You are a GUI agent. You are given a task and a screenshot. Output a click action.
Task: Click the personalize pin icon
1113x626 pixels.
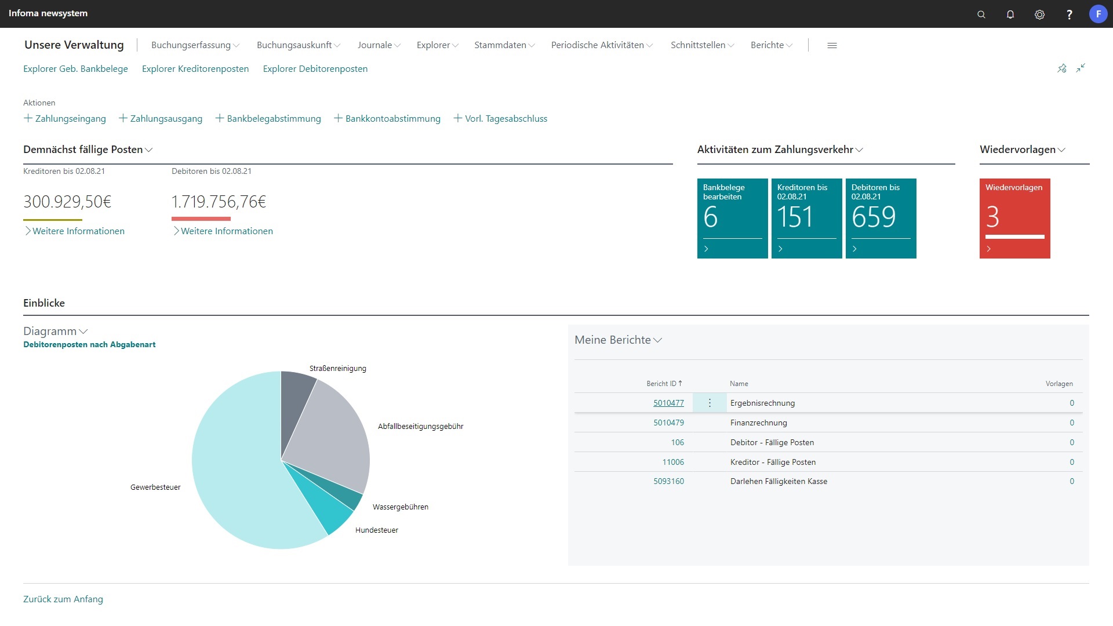click(1061, 68)
